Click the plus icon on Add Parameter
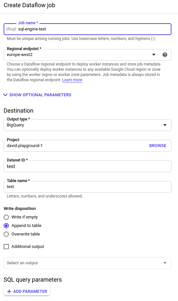 tap(9, 292)
